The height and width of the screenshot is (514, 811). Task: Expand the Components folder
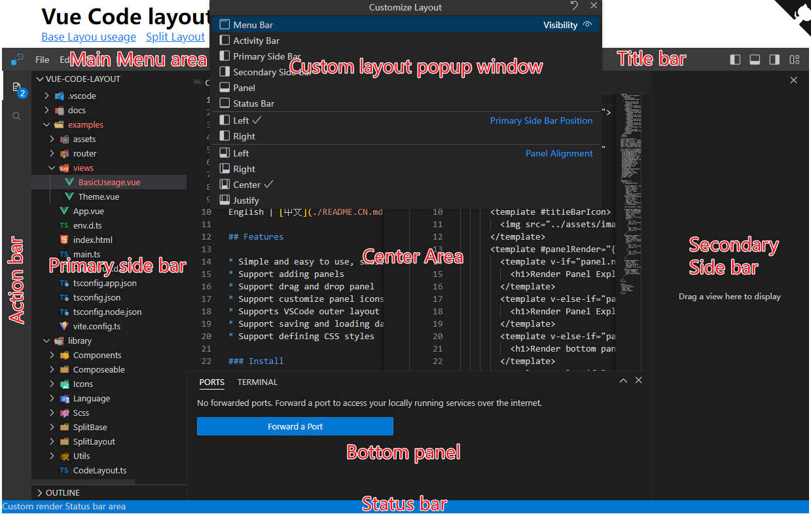pyautogui.click(x=109, y=355)
